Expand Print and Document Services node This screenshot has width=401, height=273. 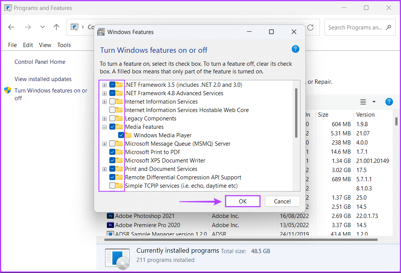[x=104, y=169]
